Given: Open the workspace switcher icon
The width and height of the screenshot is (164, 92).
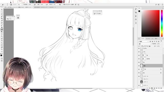Looking at the screenshot, I should point(159,5).
